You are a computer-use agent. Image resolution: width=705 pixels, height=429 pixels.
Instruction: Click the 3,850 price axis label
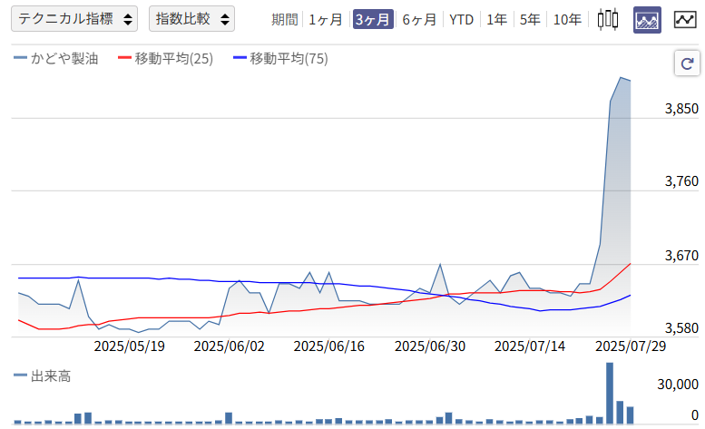(681, 109)
